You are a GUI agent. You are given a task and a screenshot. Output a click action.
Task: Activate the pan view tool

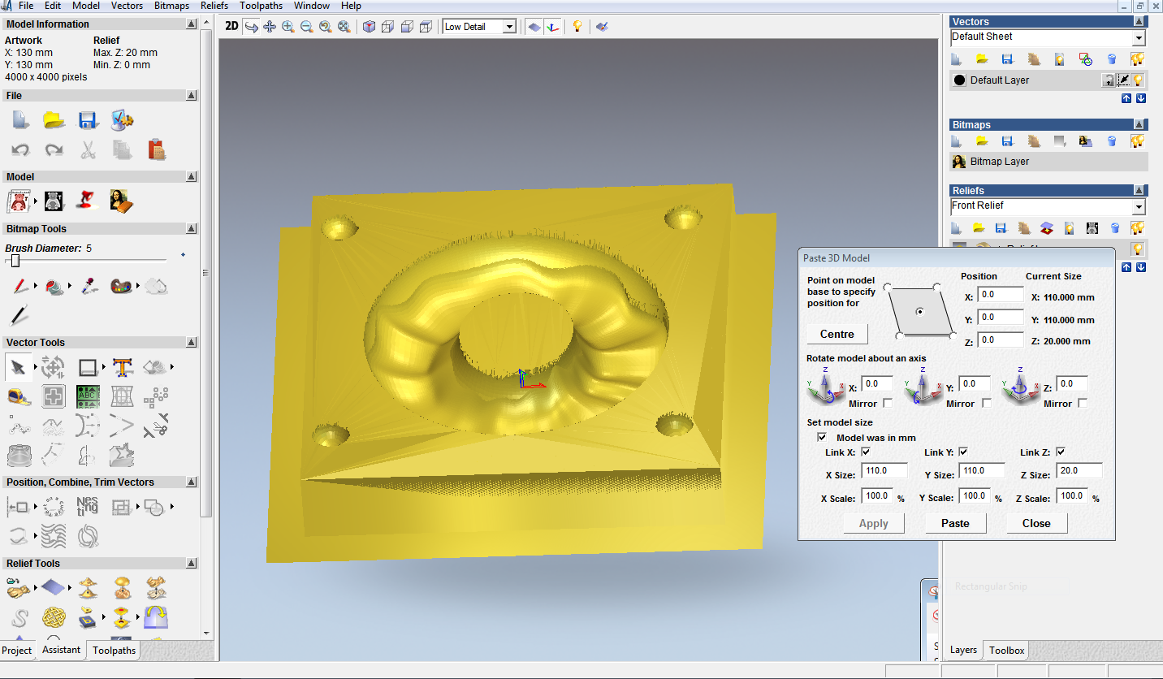270,26
